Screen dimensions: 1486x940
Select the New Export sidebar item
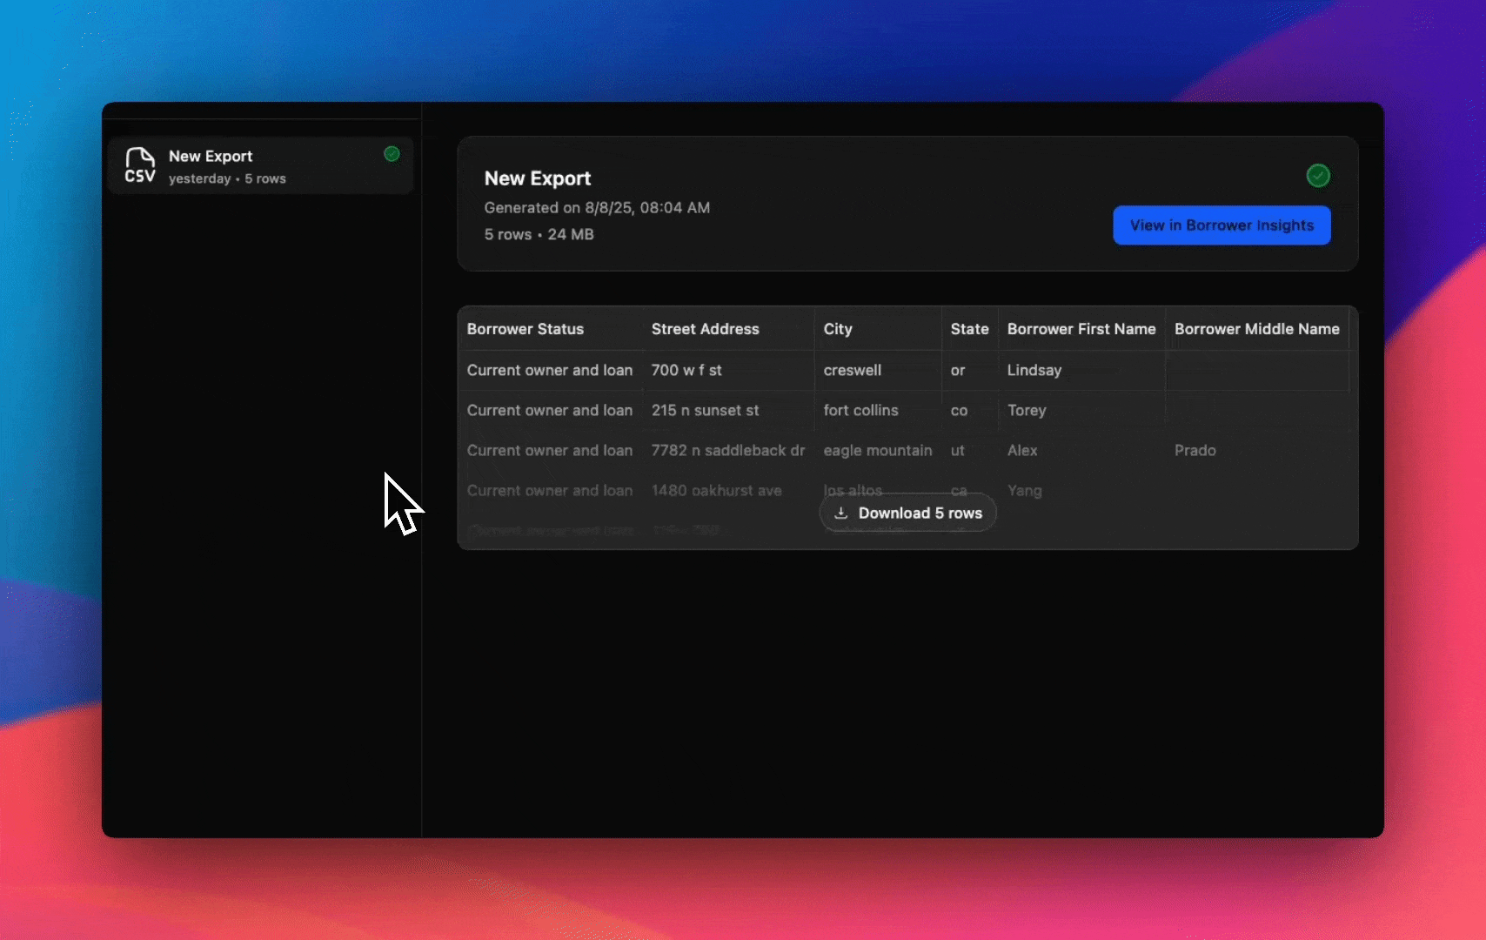pos(260,165)
